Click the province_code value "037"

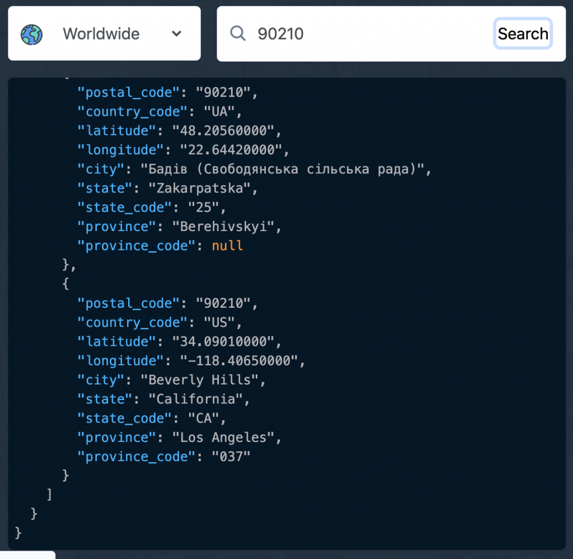point(231,457)
